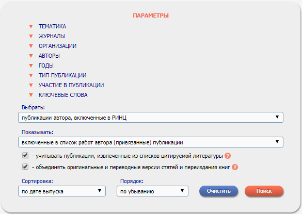Click the Поиск button
Screen dimensions: 302x214
(x=264, y=191)
